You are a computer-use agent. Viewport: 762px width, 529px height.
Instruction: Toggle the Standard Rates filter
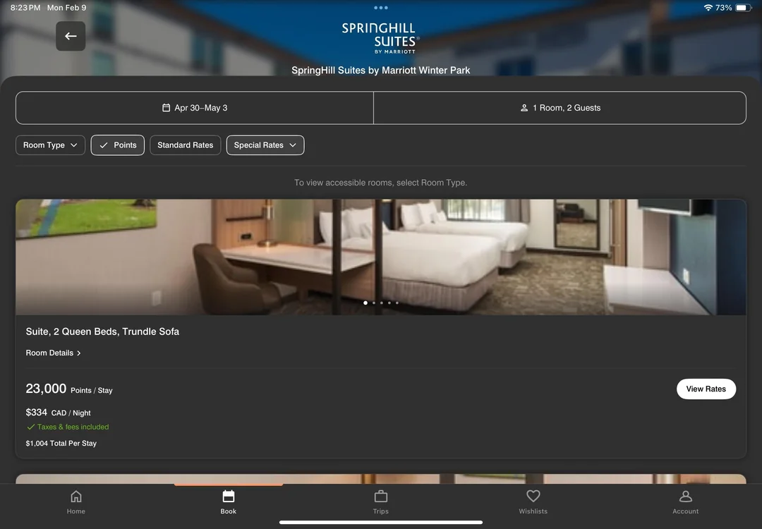[186, 145]
